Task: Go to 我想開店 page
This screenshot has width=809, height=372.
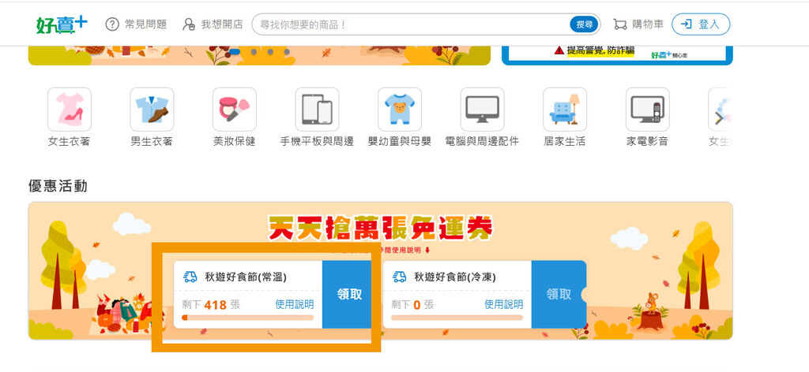Action: pos(213,24)
